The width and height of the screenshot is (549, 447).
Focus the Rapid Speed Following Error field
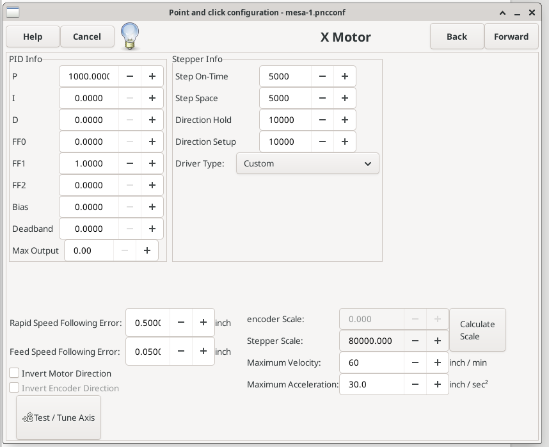click(x=148, y=323)
